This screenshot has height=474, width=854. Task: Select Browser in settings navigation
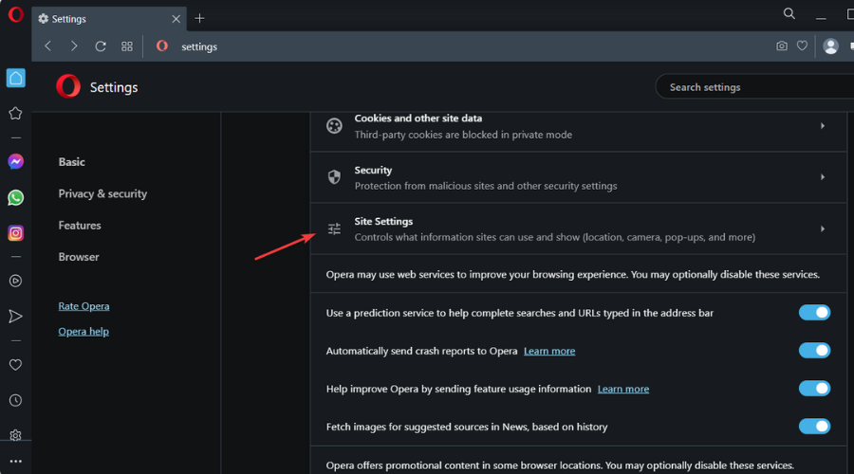pyautogui.click(x=79, y=257)
